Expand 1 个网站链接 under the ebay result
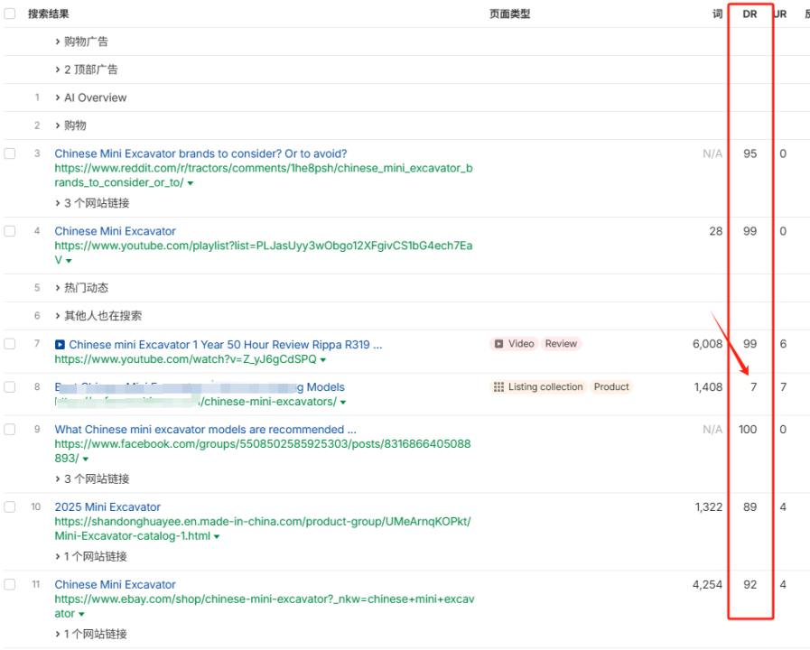 pyautogui.click(x=91, y=634)
